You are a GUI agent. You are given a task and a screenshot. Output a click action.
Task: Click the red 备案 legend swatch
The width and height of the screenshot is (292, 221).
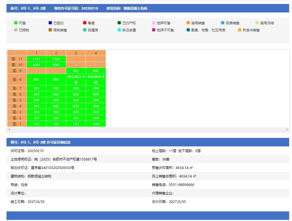coord(85,23)
